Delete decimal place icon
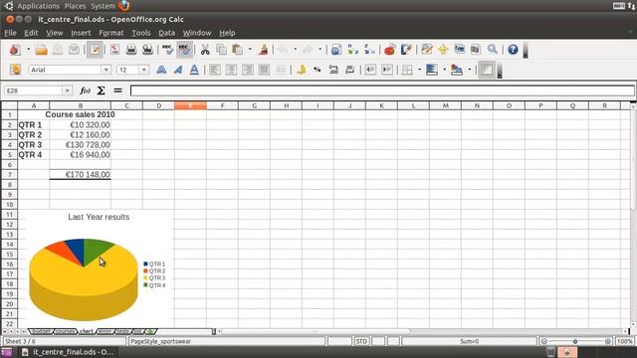Viewport: 637px width, 358px height. coord(349,70)
